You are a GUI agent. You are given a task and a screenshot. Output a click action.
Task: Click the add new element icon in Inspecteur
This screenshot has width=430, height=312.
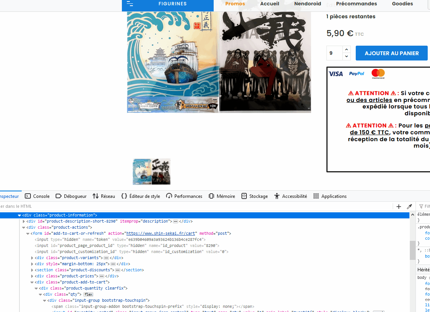pyautogui.click(x=398, y=206)
